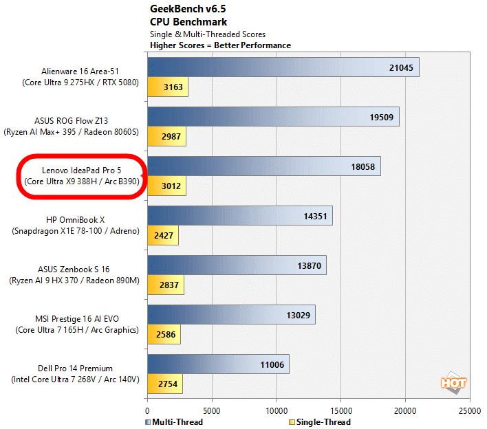Click the Alienware single-thread bar showing 3163
Viewport: 487px width, 429px height.
(x=168, y=87)
